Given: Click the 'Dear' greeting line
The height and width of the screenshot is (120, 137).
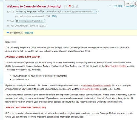Looking at the screenshot, I should 11,42.
